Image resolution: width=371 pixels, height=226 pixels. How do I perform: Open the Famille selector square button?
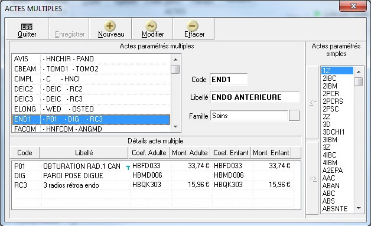(x=294, y=116)
